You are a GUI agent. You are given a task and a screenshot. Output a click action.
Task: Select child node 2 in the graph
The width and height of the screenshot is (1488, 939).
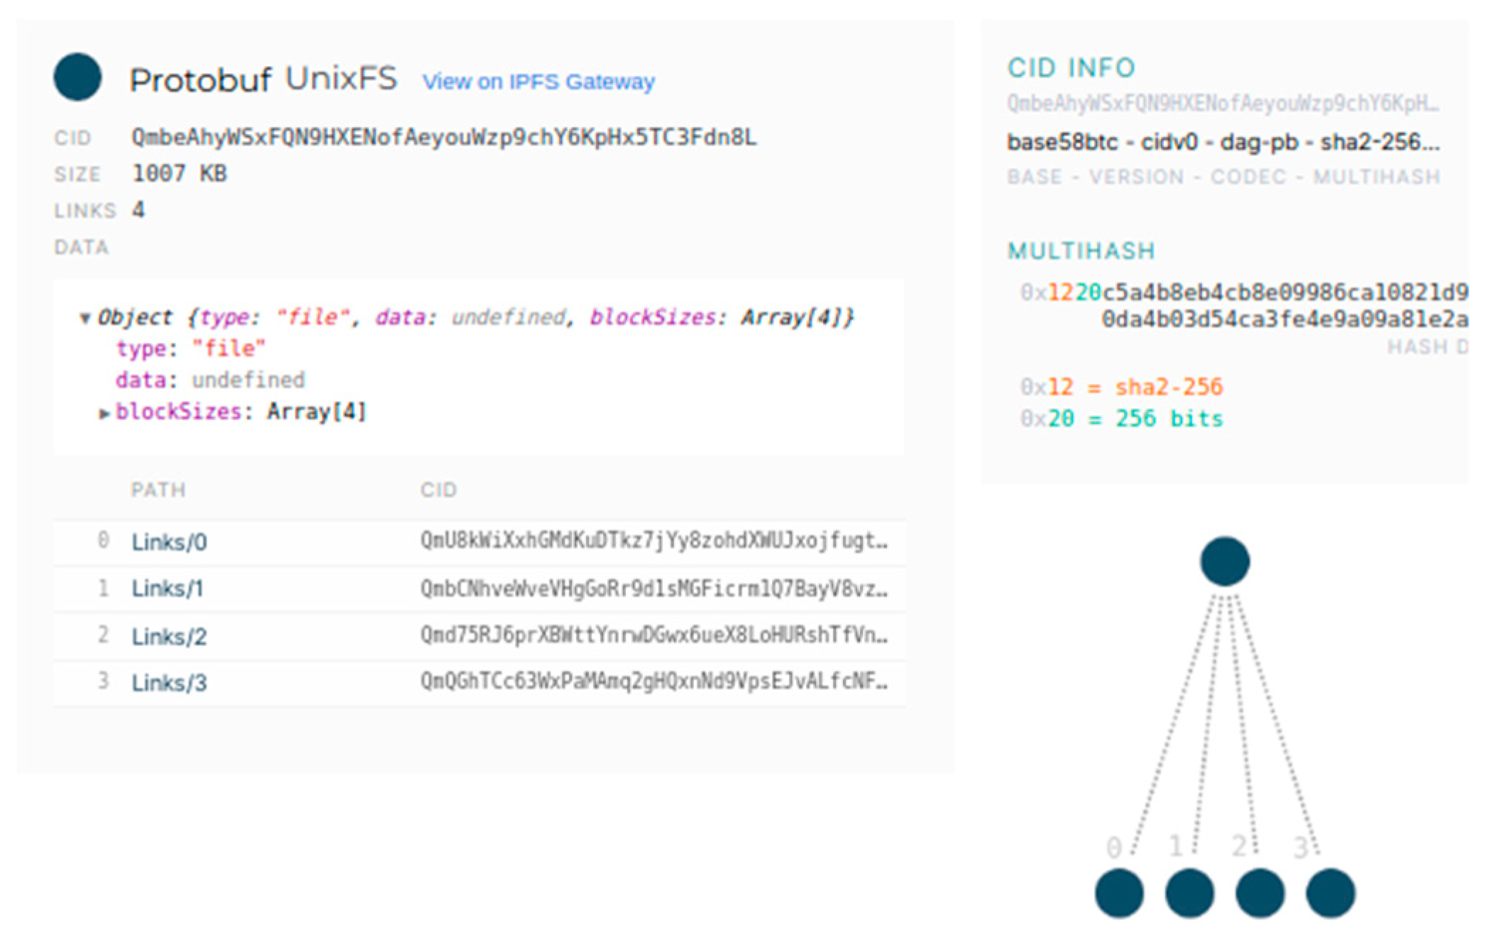[1260, 893]
